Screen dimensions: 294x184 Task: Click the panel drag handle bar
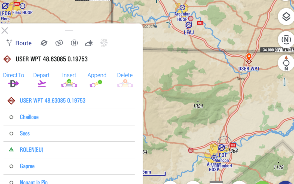click(x=69, y=31)
